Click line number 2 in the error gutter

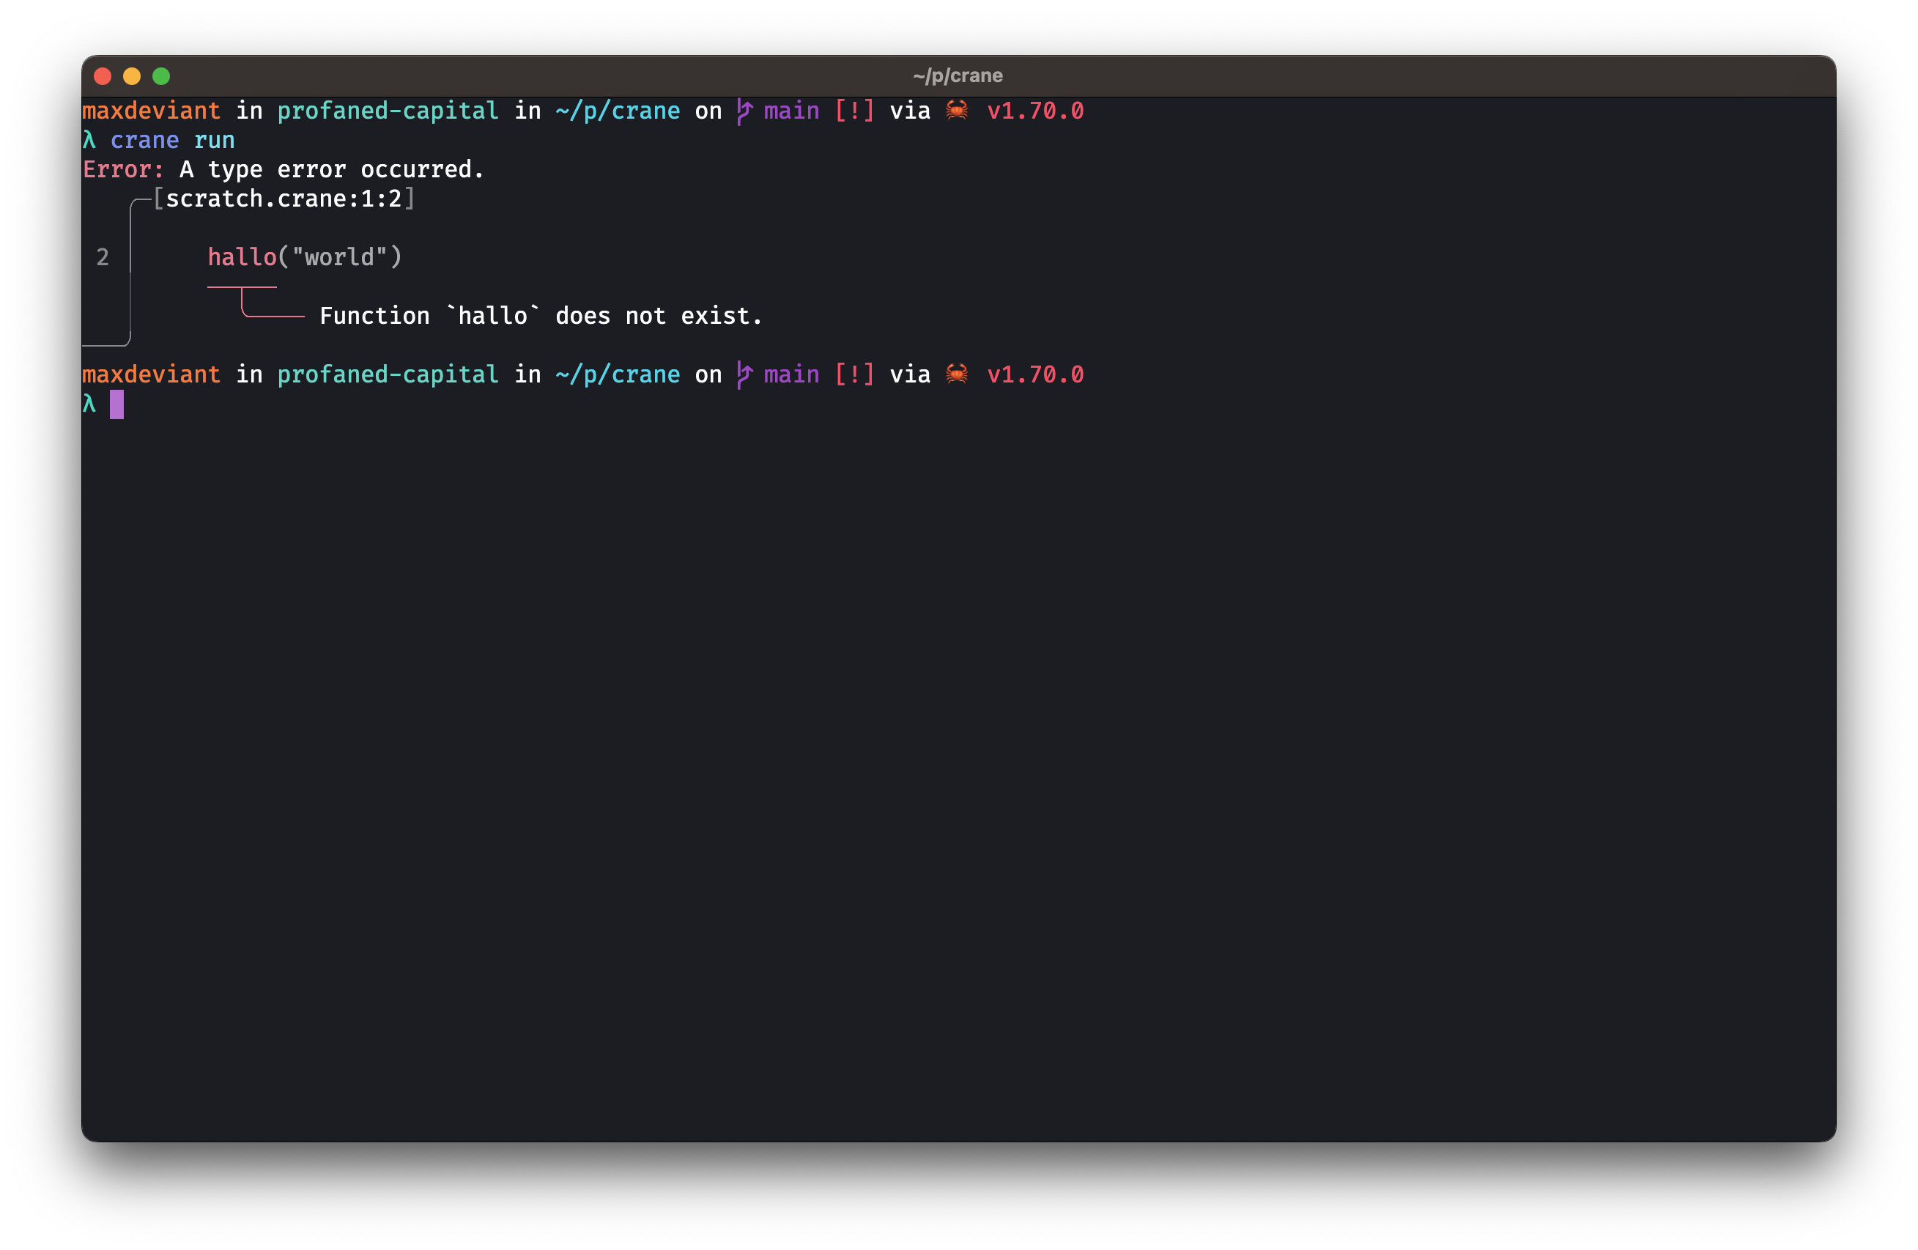(103, 257)
